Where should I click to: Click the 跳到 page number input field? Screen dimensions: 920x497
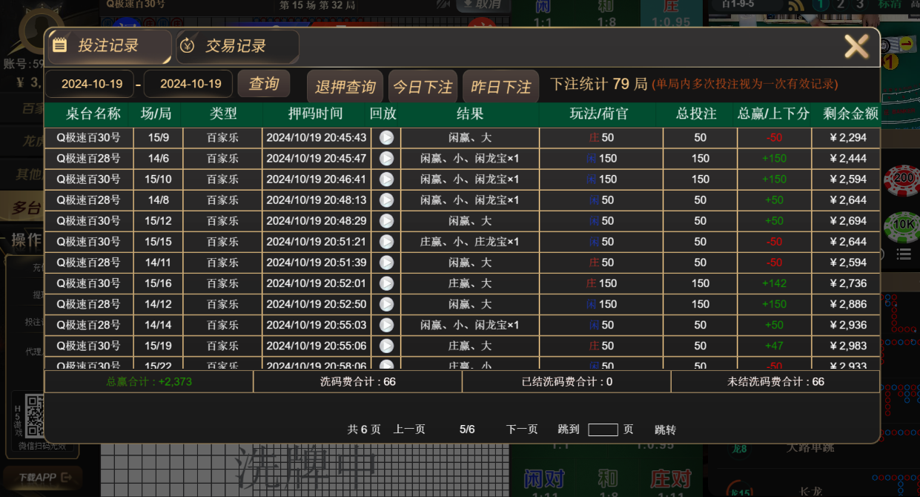[x=603, y=429]
